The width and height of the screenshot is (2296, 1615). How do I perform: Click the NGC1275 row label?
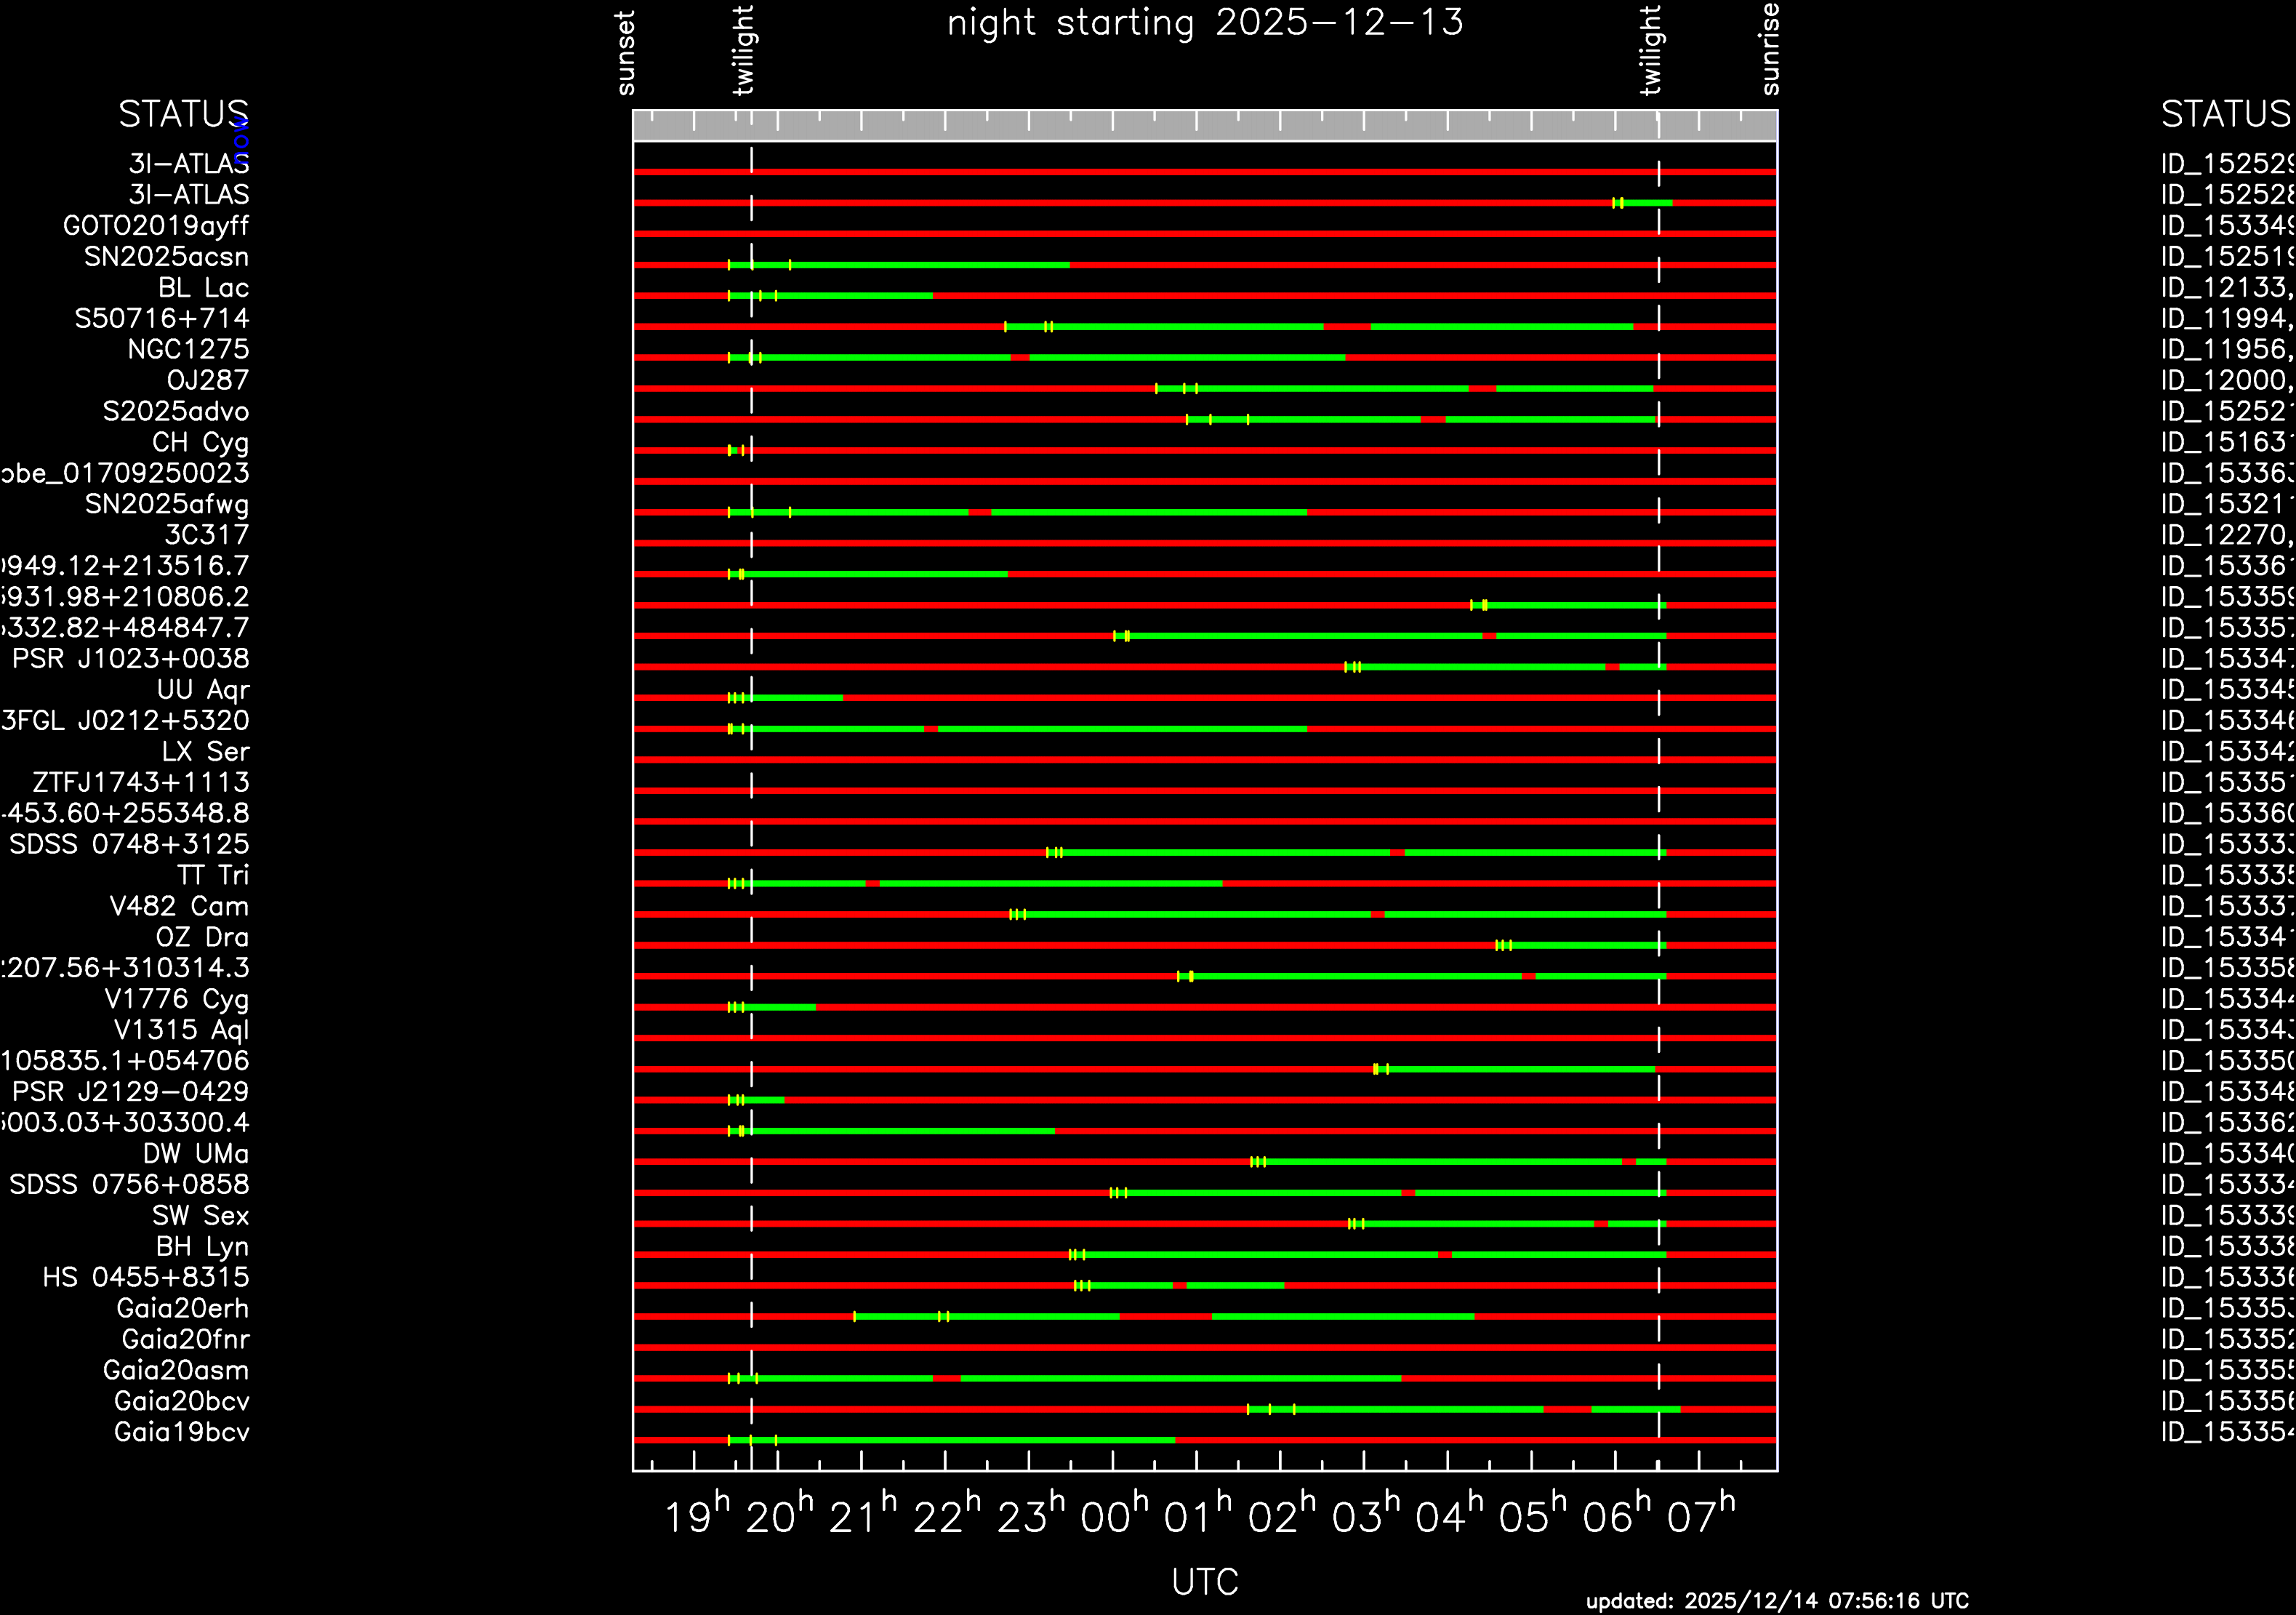(188, 349)
